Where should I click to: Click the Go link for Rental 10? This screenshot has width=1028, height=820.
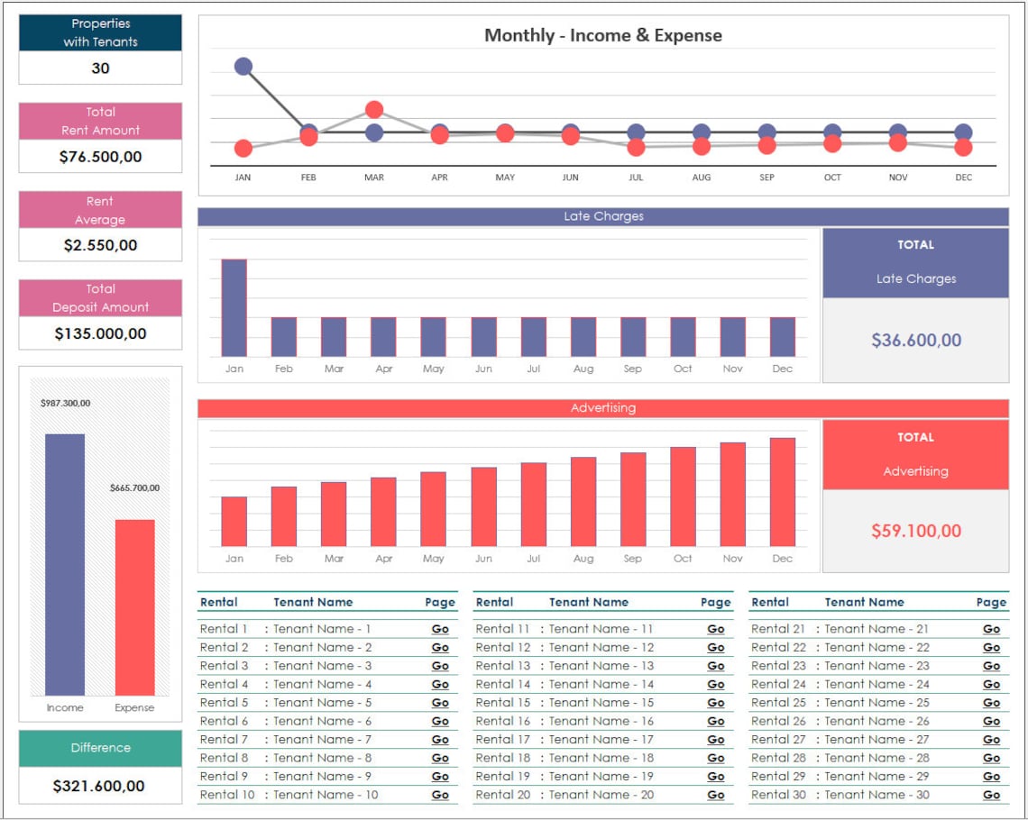point(440,795)
